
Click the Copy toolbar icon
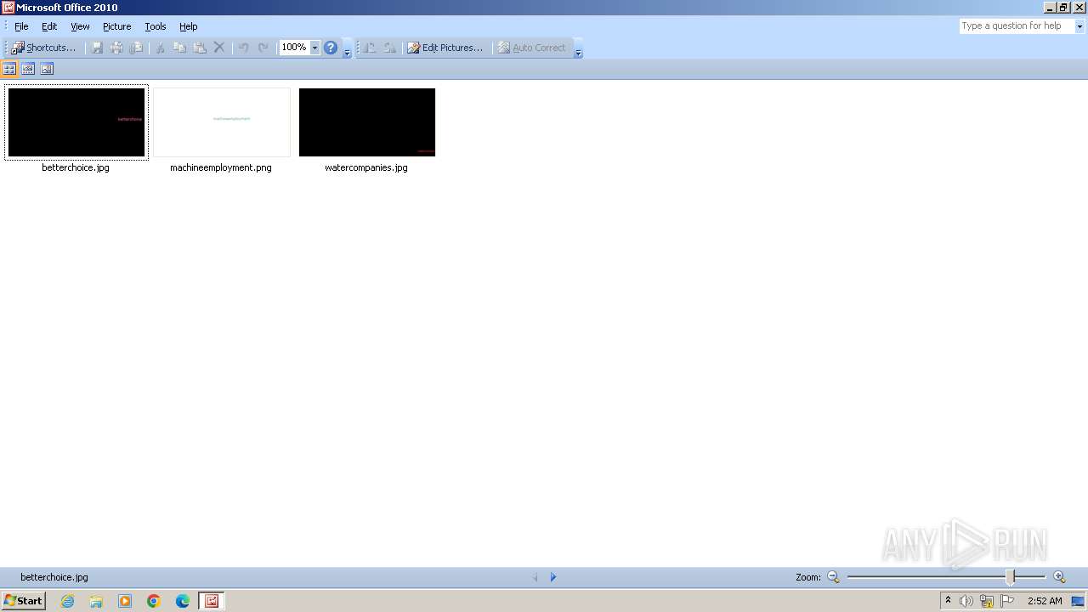(179, 48)
